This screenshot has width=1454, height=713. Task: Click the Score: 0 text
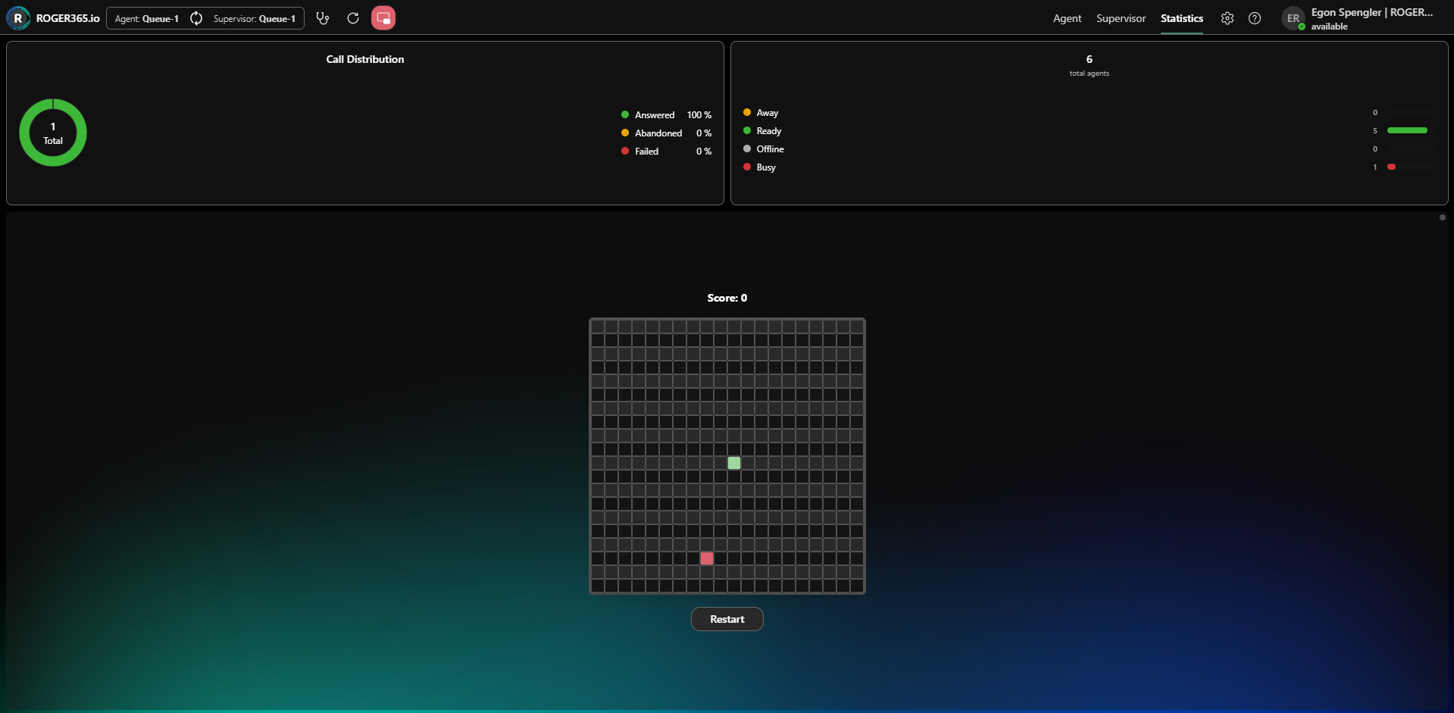point(727,298)
